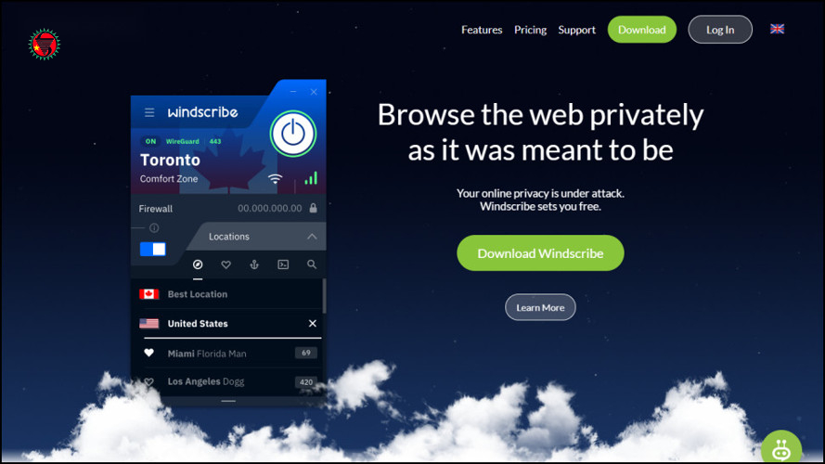Click the Learn More button

coord(540,307)
